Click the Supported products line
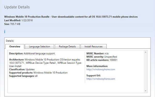This screenshot has width=155, height=97. [x=38, y=73]
